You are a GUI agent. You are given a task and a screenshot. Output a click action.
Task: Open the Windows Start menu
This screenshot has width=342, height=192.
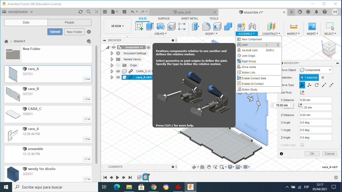click(x=6, y=187)
